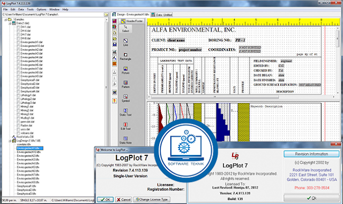Click the RockWorks DB tree icon
Viewport: 343px width, 204px height.
[14, 137]
